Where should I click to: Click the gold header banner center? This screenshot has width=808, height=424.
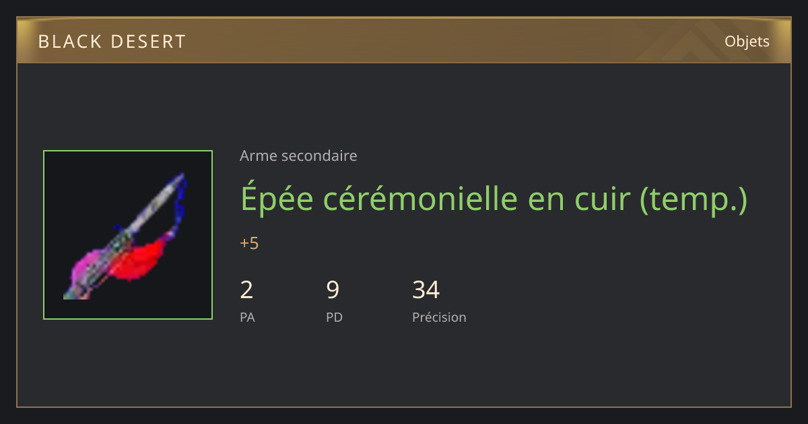click(x=404, y=40)
